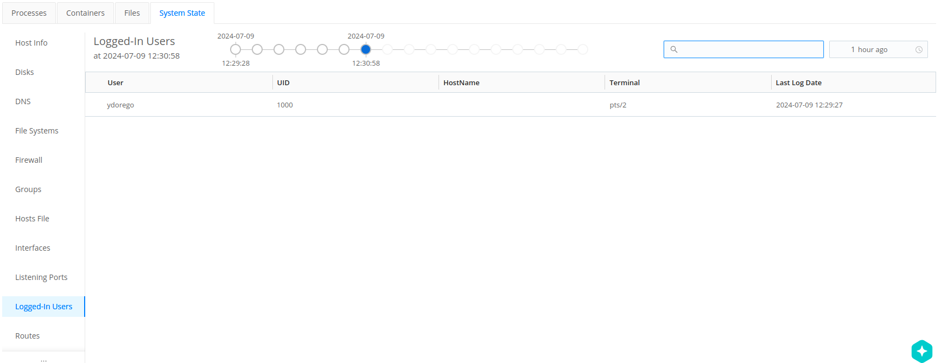Click the clock icon in time picker
This screenshot has width=941, height=363.
[919, 49]
